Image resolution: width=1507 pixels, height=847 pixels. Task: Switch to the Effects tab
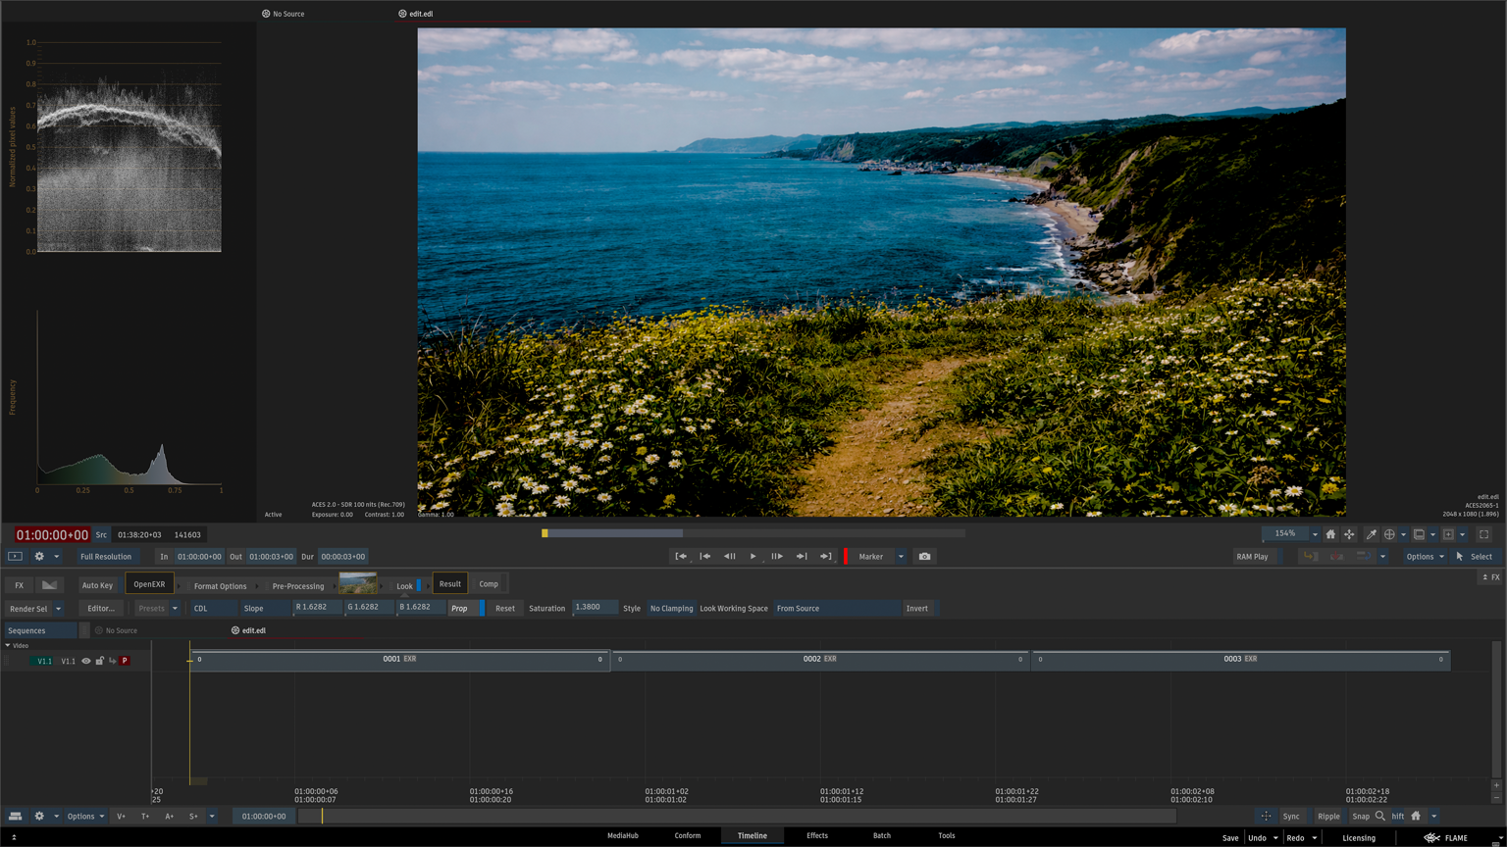tap(816, 836)
